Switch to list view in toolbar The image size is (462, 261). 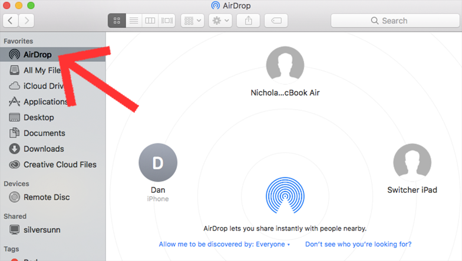(133, 21)
